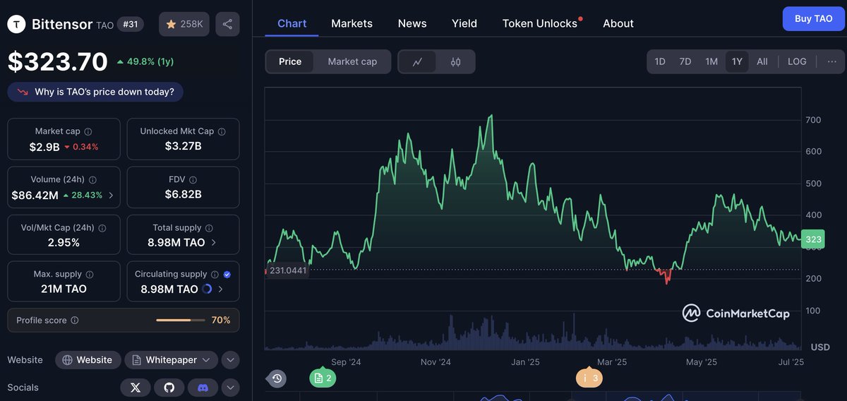Open the Discord social link
847x401 pixels.
203,388
